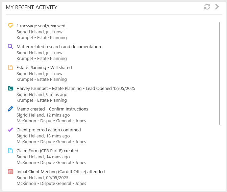227x192 pixels.
Task: Open 'Matter related research and documentation' entry
Action: coord(59,46)
